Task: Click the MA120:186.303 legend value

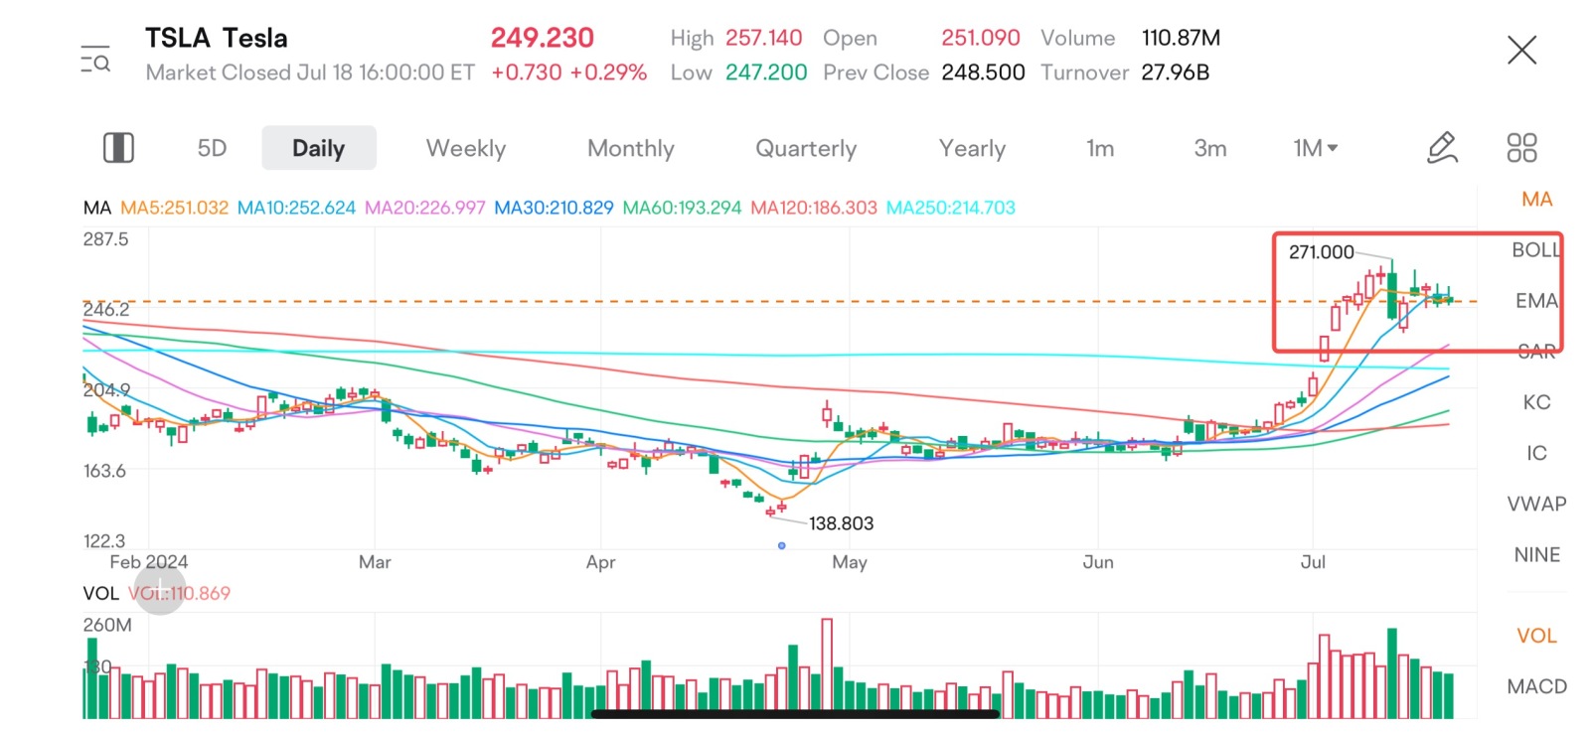Action: [x=814, y=208]
